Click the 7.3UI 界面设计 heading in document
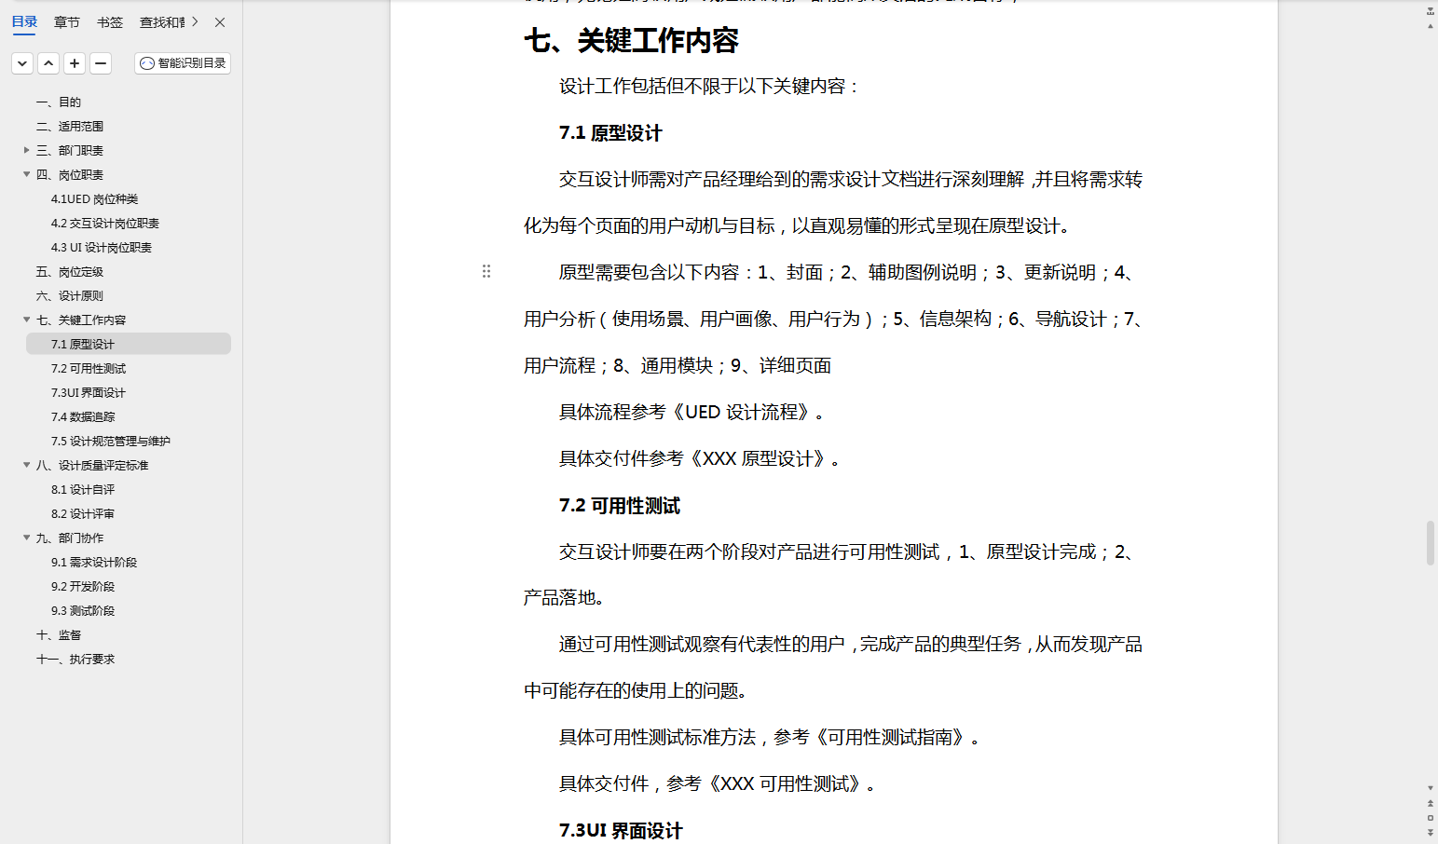Viewport: 1438px width, 844px height. pyautogui.click(x=621, y=831)
